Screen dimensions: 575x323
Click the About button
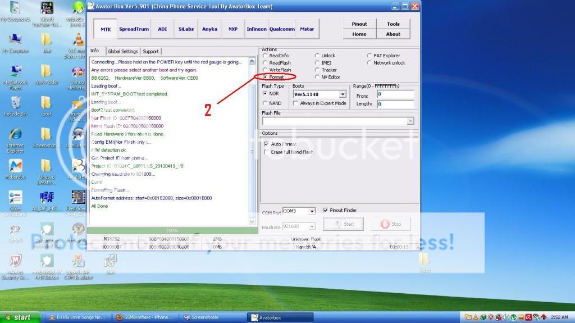tap(393, 34)
